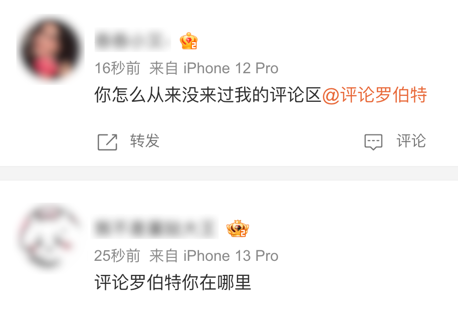Open the first poster's blurred round avatar
458x310 pixels.
tap(51, 50)
